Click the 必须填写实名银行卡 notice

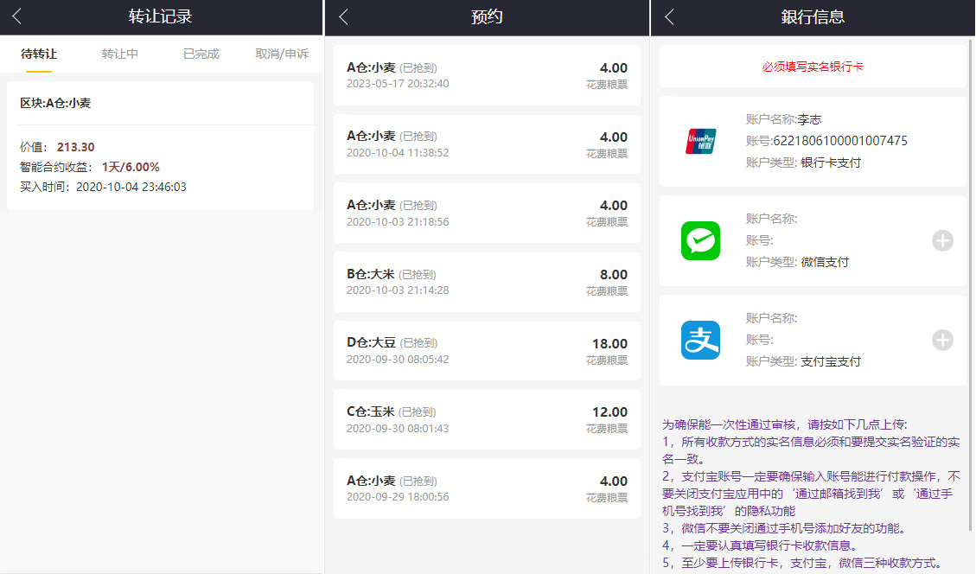click(812, 67)
